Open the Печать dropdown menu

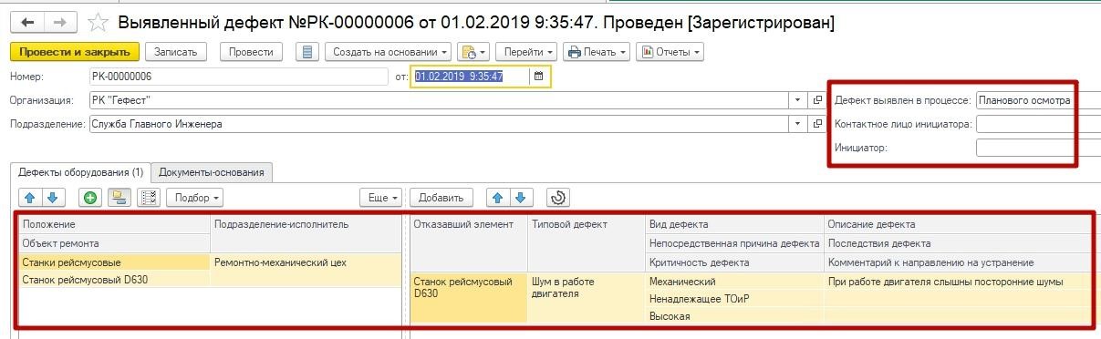[597, 52]
